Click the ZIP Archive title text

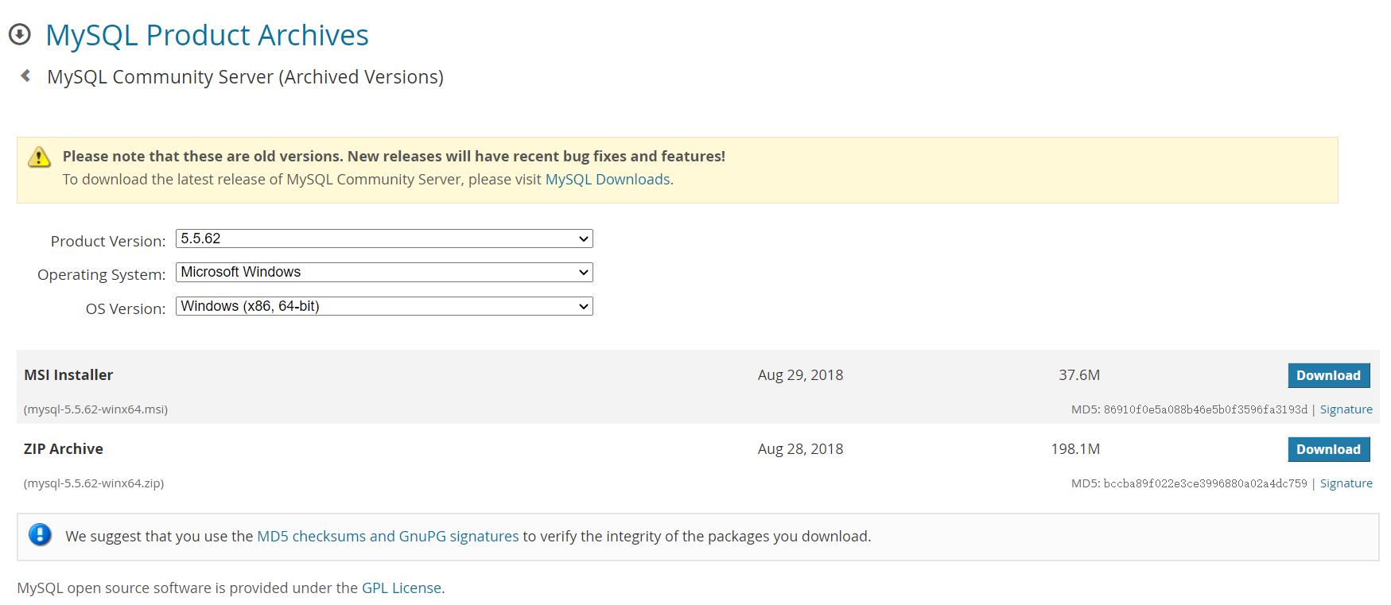[64, 449]
